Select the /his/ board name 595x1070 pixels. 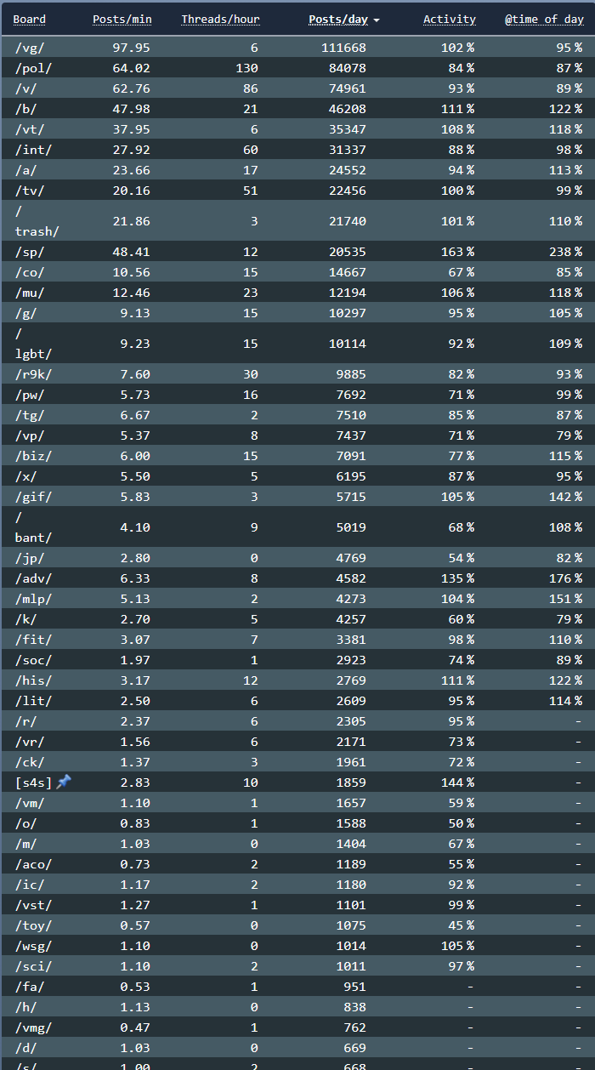[33, 680]
